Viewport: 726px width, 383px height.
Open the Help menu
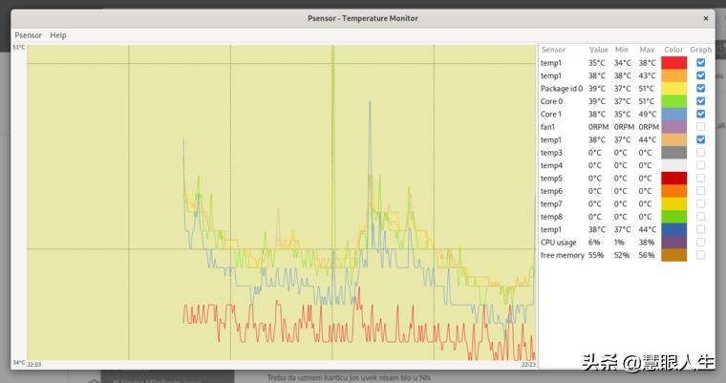click(x=58, y=35)
